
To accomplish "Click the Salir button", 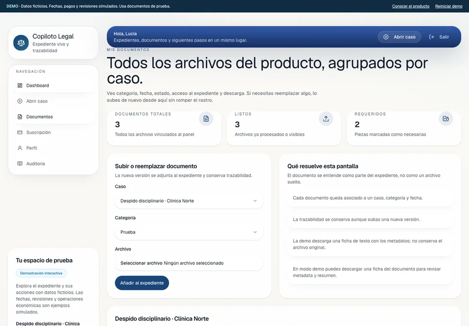I will [x=439, y=37].
